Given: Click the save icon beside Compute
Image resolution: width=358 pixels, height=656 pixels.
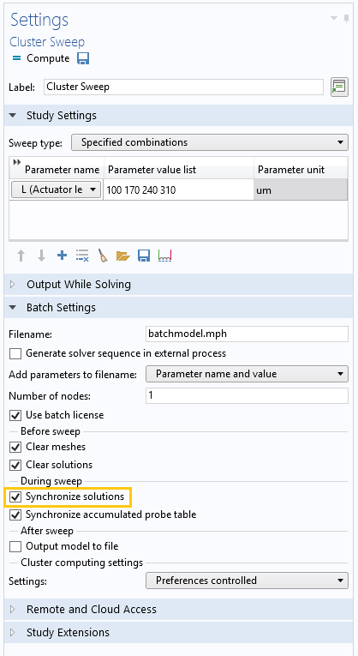Looking at the screenshot, I should pyautogui.click(x=83, y=58).
